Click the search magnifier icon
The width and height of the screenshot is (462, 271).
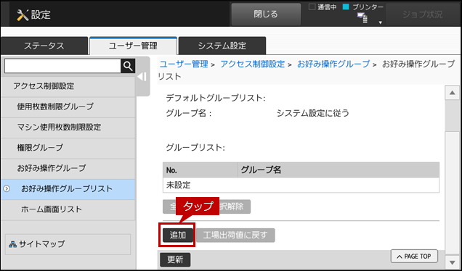pos(128,66)
